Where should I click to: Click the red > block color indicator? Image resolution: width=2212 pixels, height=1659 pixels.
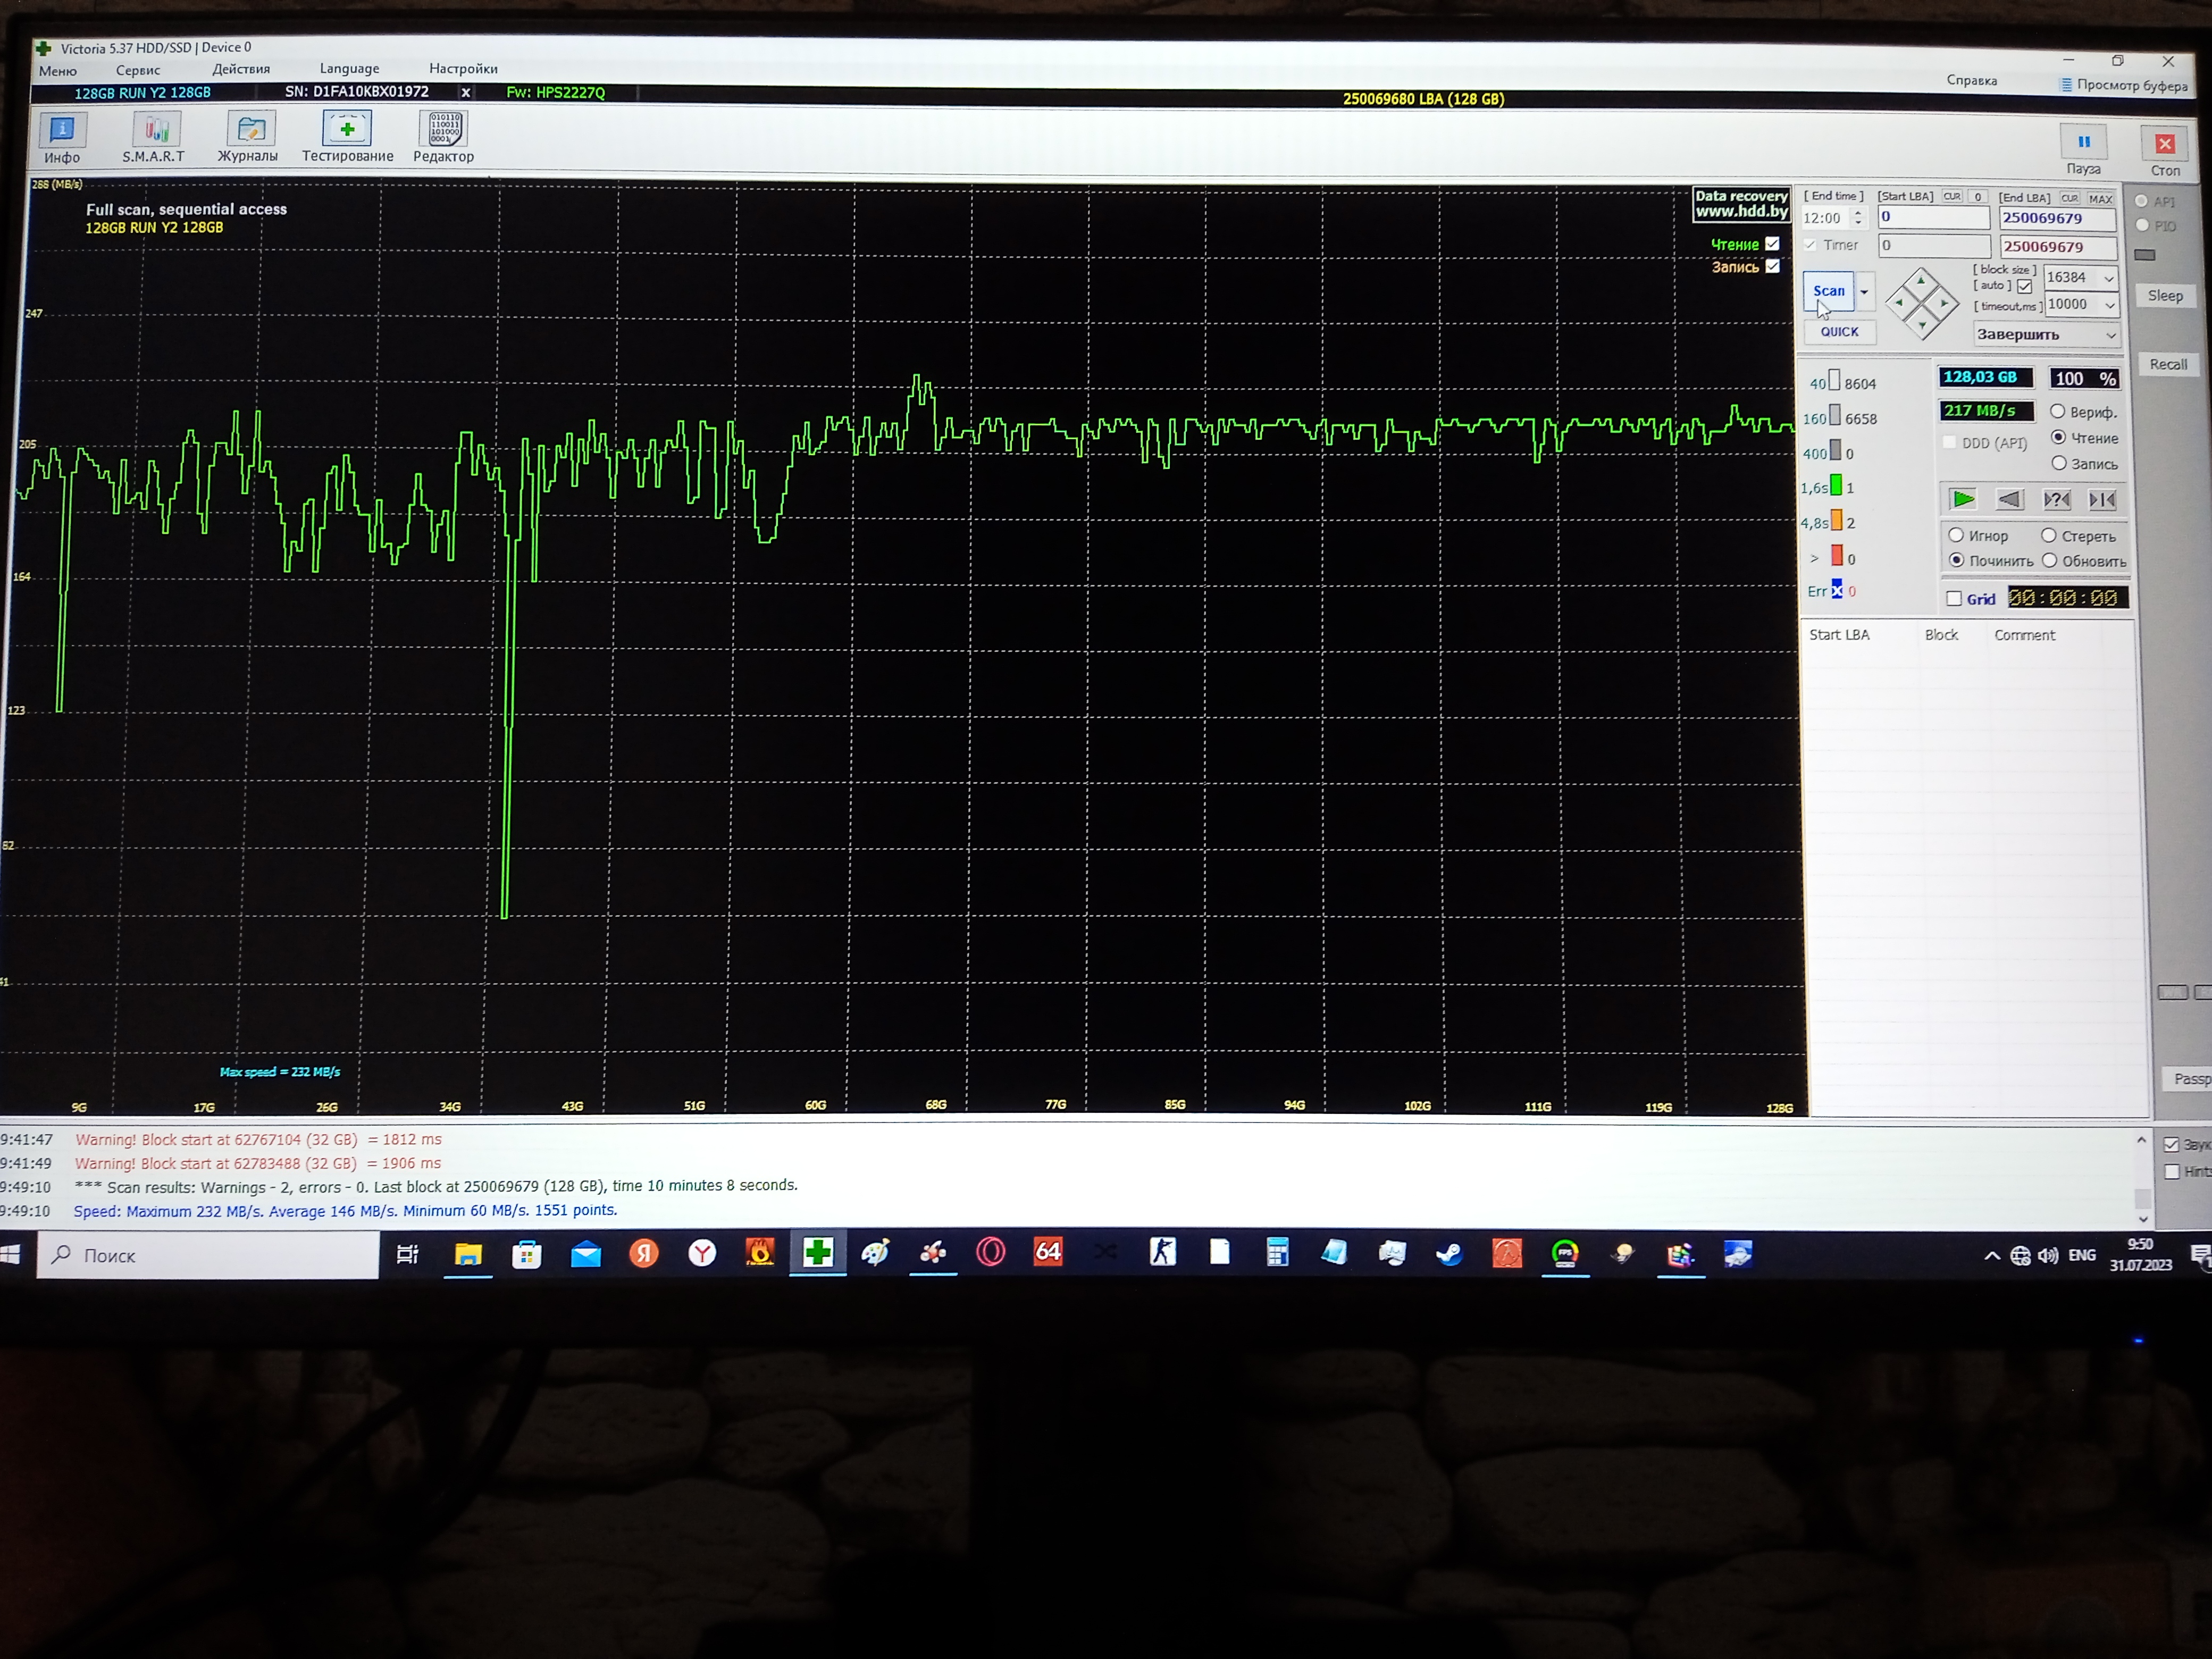tap(1837, 556)
